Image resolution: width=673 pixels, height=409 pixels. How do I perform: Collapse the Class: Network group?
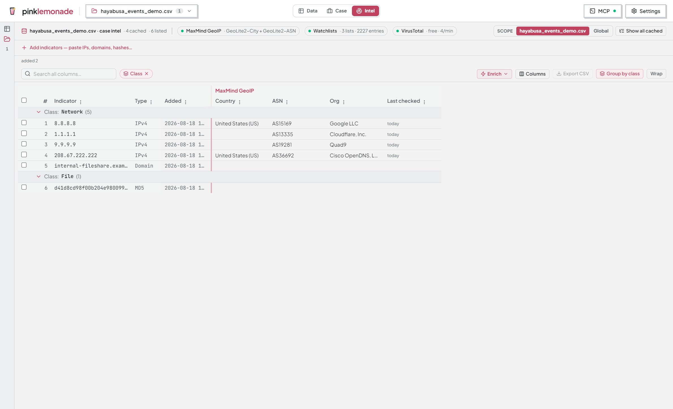(38, 112)
